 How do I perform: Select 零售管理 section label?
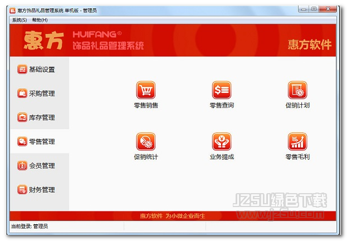click(x=42, y=141)
